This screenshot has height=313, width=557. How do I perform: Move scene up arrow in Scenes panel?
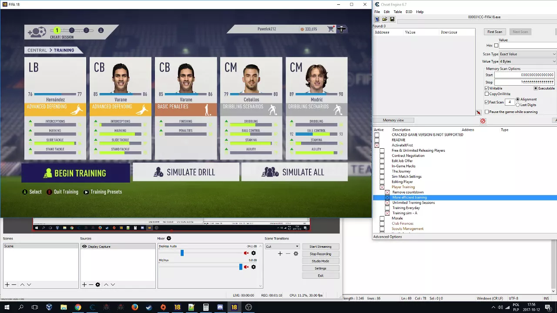tap(22, 284)
